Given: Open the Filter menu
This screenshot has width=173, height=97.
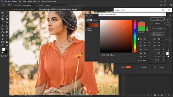Looking at the screenshot, I should (35, 1).
